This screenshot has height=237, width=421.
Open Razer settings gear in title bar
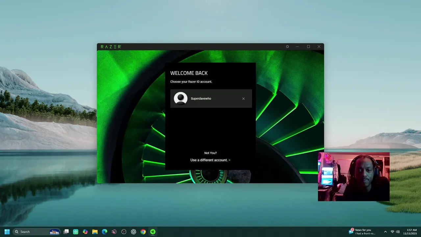tap(287, 47)
